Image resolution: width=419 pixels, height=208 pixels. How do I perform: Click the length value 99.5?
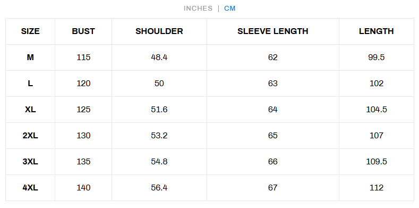376,57
